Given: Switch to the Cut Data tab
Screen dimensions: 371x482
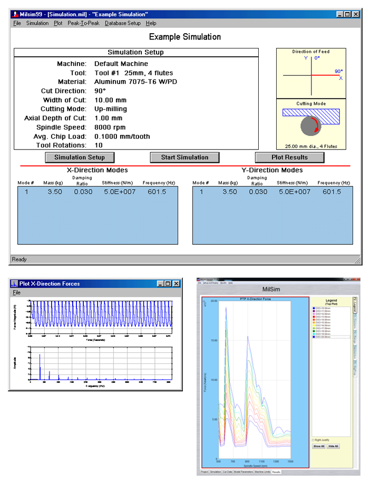Looking at the screenshot, I should click(x=227, y=472).
